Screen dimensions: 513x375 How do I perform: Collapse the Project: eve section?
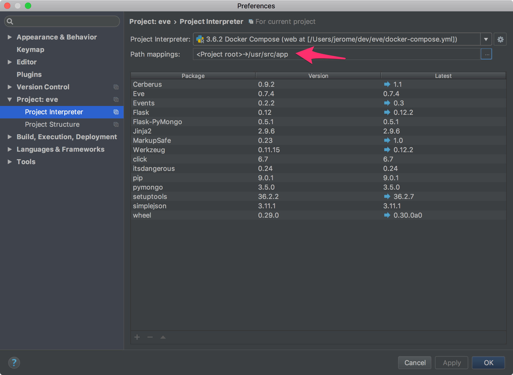[x=10, y=99]
